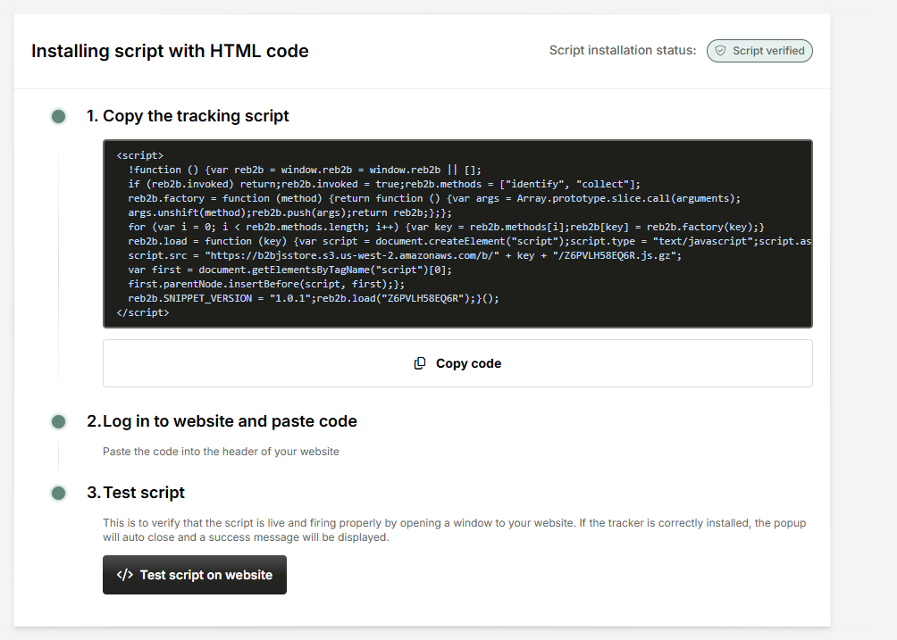Click the code line starting 'var first'
The width and height of the screenshot is (897, 640).
pyautogui.click(x=290, y=270)
